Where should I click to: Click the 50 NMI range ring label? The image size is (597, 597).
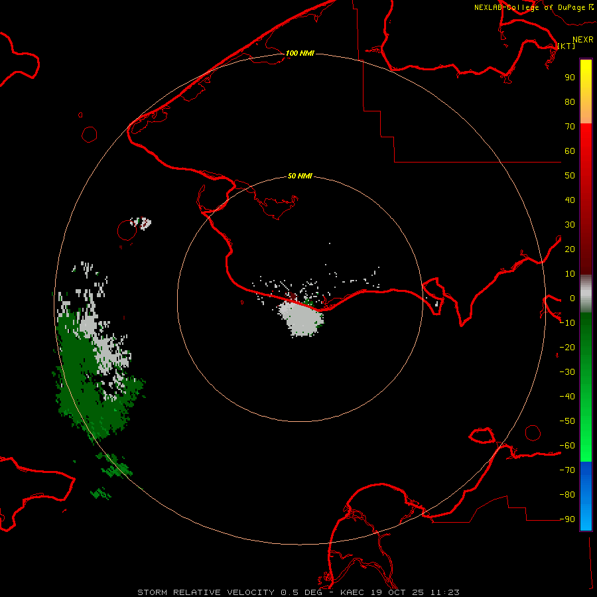click(300, 176)
